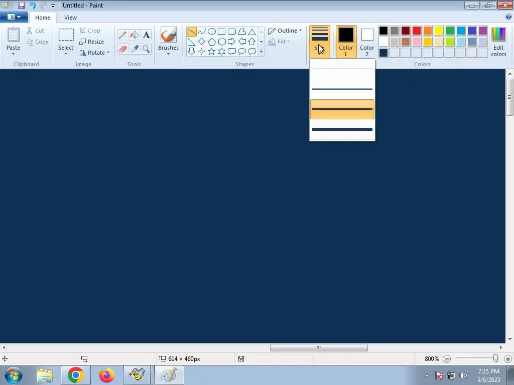The height and width of the screenshot is (385, 514).
Task: Activate the Color 2 button
Action: (x=367, y=42)
